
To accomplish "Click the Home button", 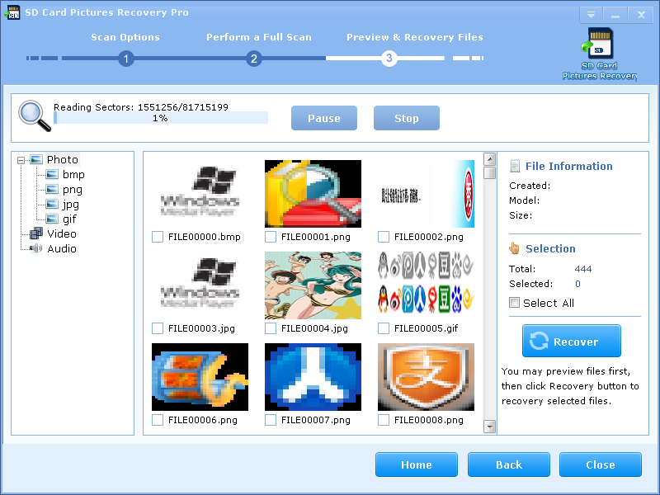I will (x=417, y=464).
